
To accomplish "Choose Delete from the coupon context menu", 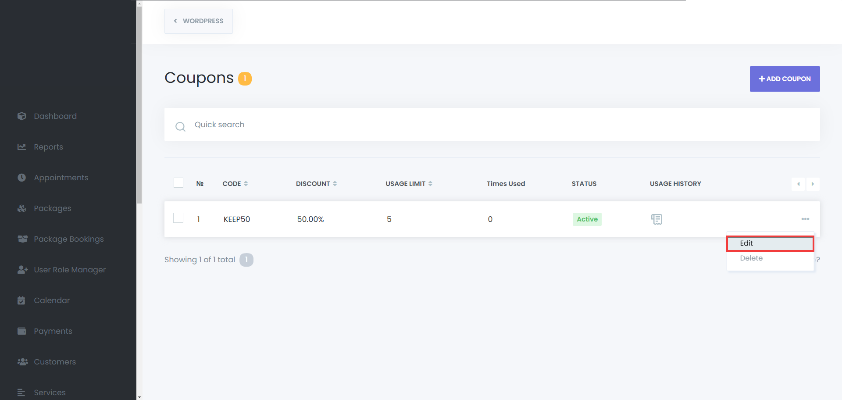I will pos(751,258).
